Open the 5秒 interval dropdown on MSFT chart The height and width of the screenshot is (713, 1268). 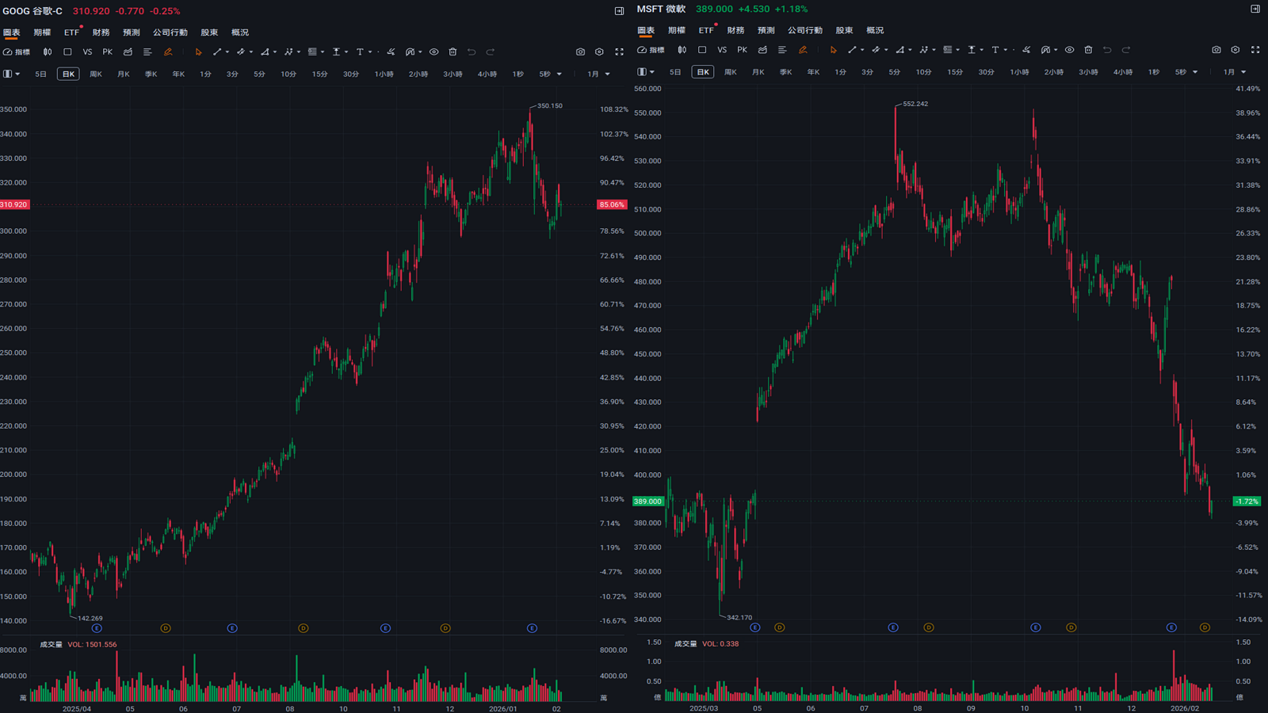[1186, 72]
